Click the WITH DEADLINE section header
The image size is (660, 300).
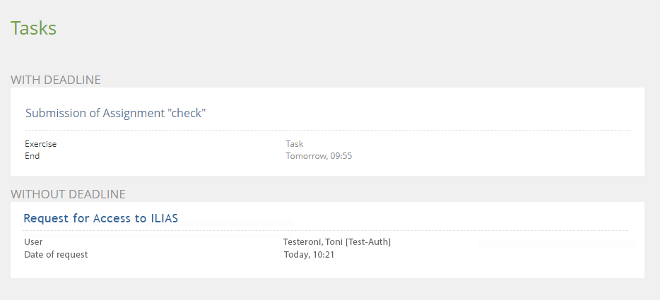tap(56, 80)
